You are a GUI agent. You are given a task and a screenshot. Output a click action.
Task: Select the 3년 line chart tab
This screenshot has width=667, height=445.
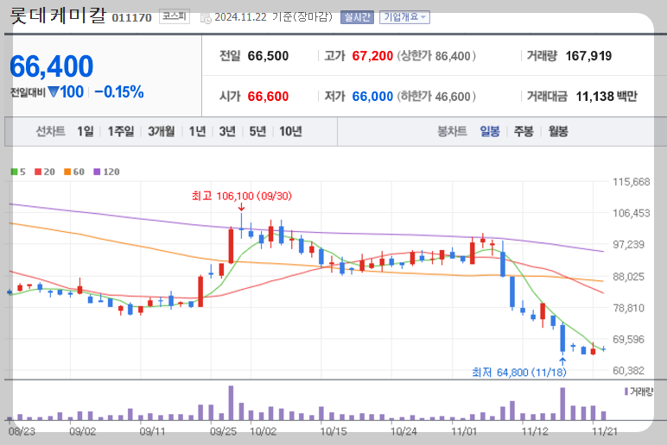click(x=227, y=132)
